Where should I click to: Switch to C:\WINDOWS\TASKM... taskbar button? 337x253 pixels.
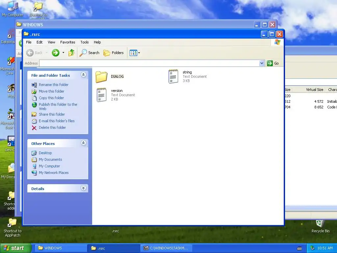[x=167, y=248]
